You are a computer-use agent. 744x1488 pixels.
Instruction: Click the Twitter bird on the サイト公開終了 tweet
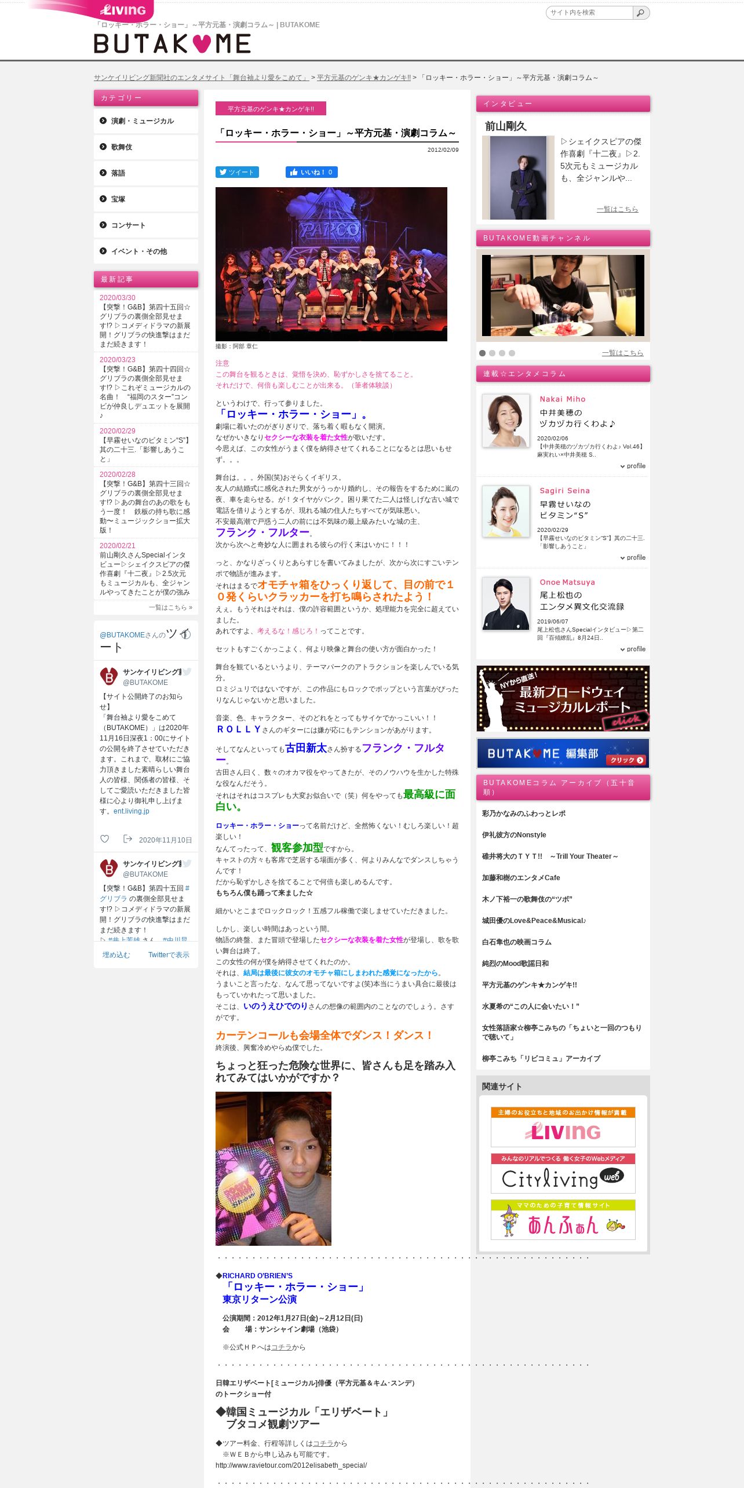point(187,672)
